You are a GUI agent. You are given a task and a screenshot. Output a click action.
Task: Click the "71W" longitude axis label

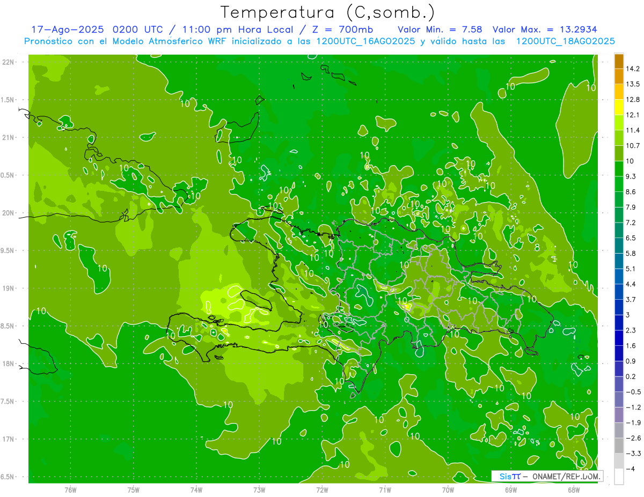tap(385, 490)
